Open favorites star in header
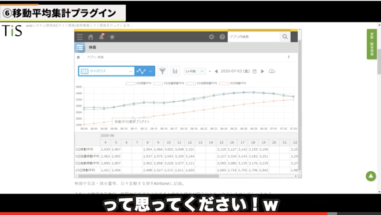The width and height of the screenshot is (381, 215). point(112,37)
